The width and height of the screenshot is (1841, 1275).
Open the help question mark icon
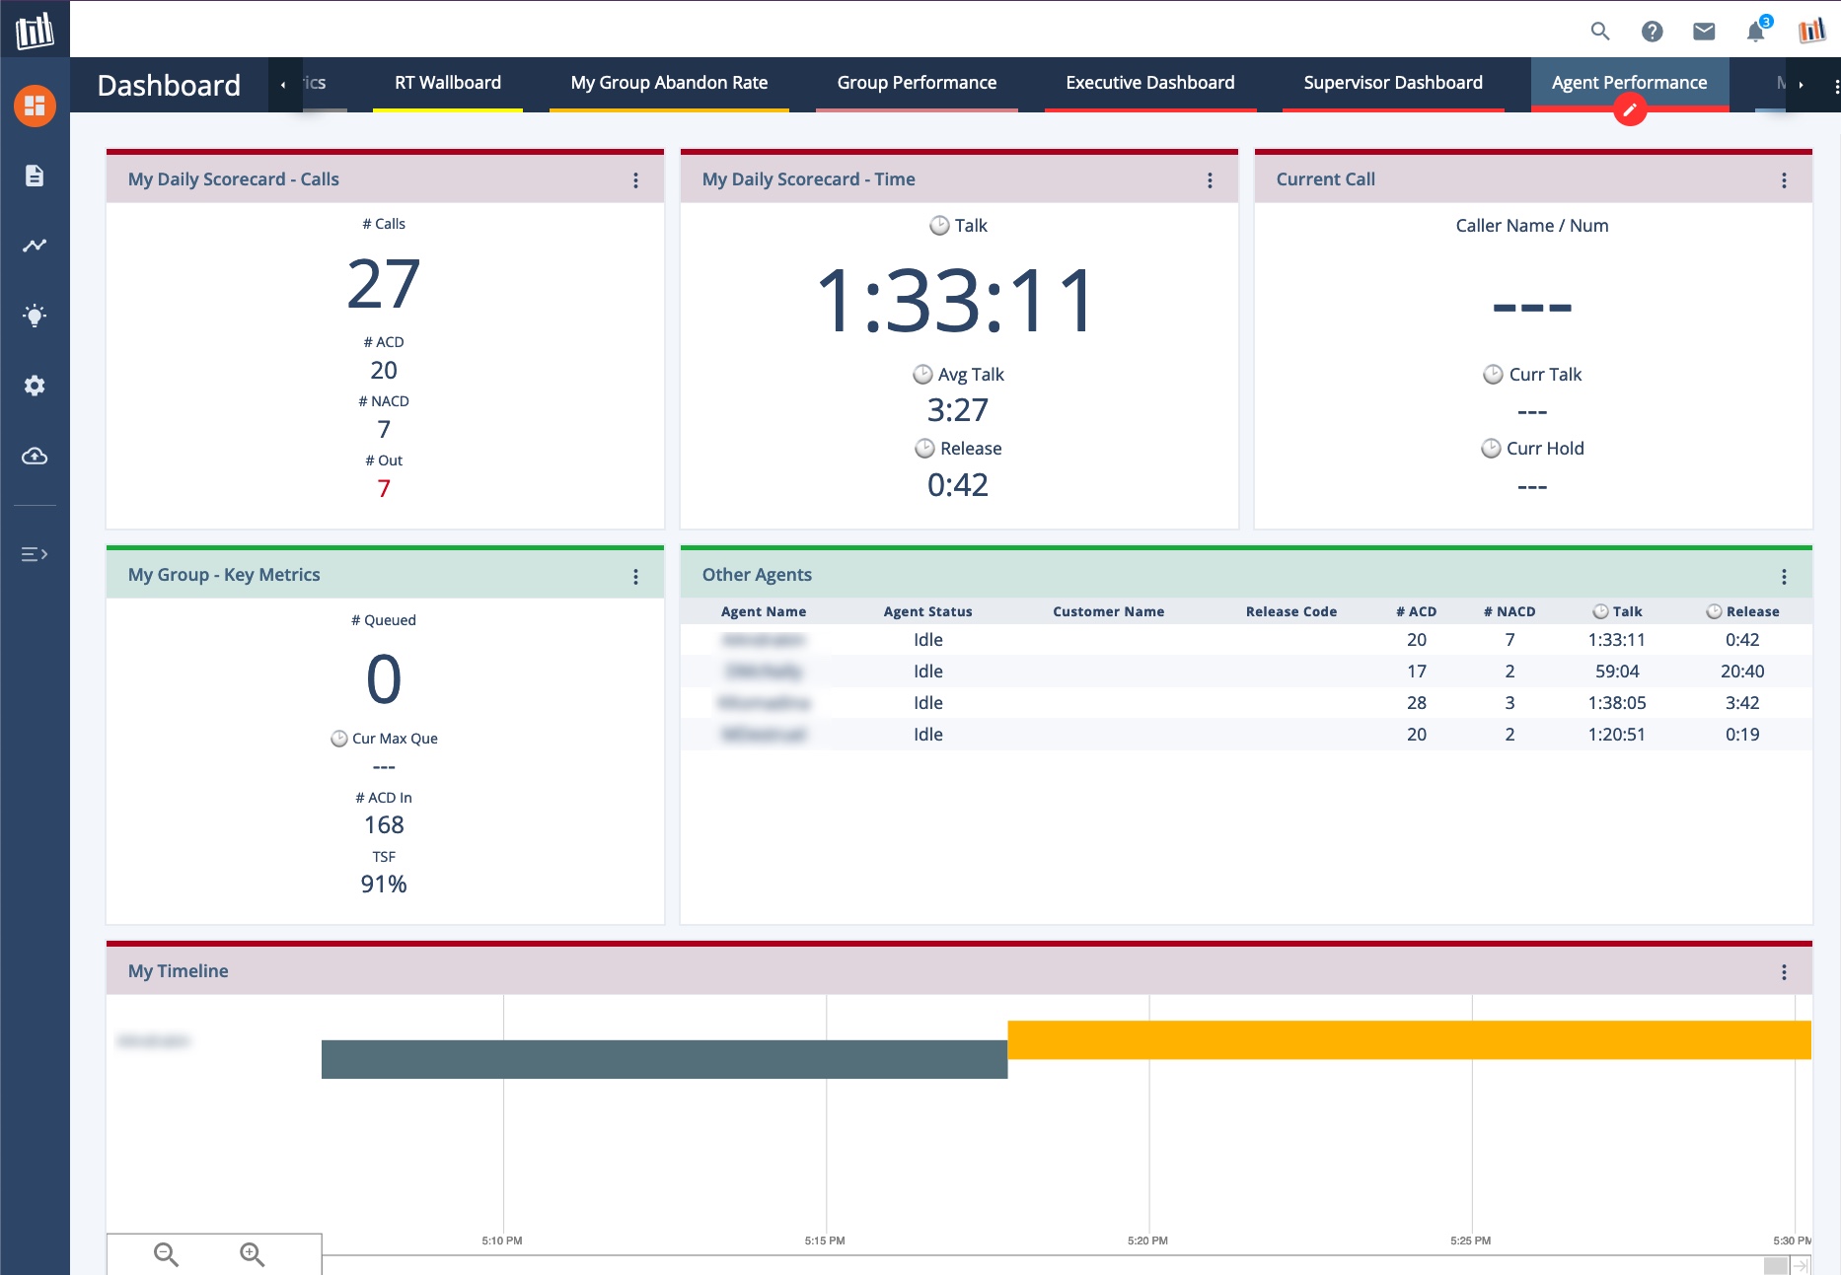click(1652, 32)
